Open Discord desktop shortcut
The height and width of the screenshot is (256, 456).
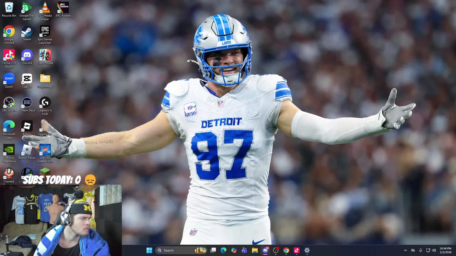27,57
